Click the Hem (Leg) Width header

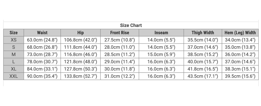point(240,33)
